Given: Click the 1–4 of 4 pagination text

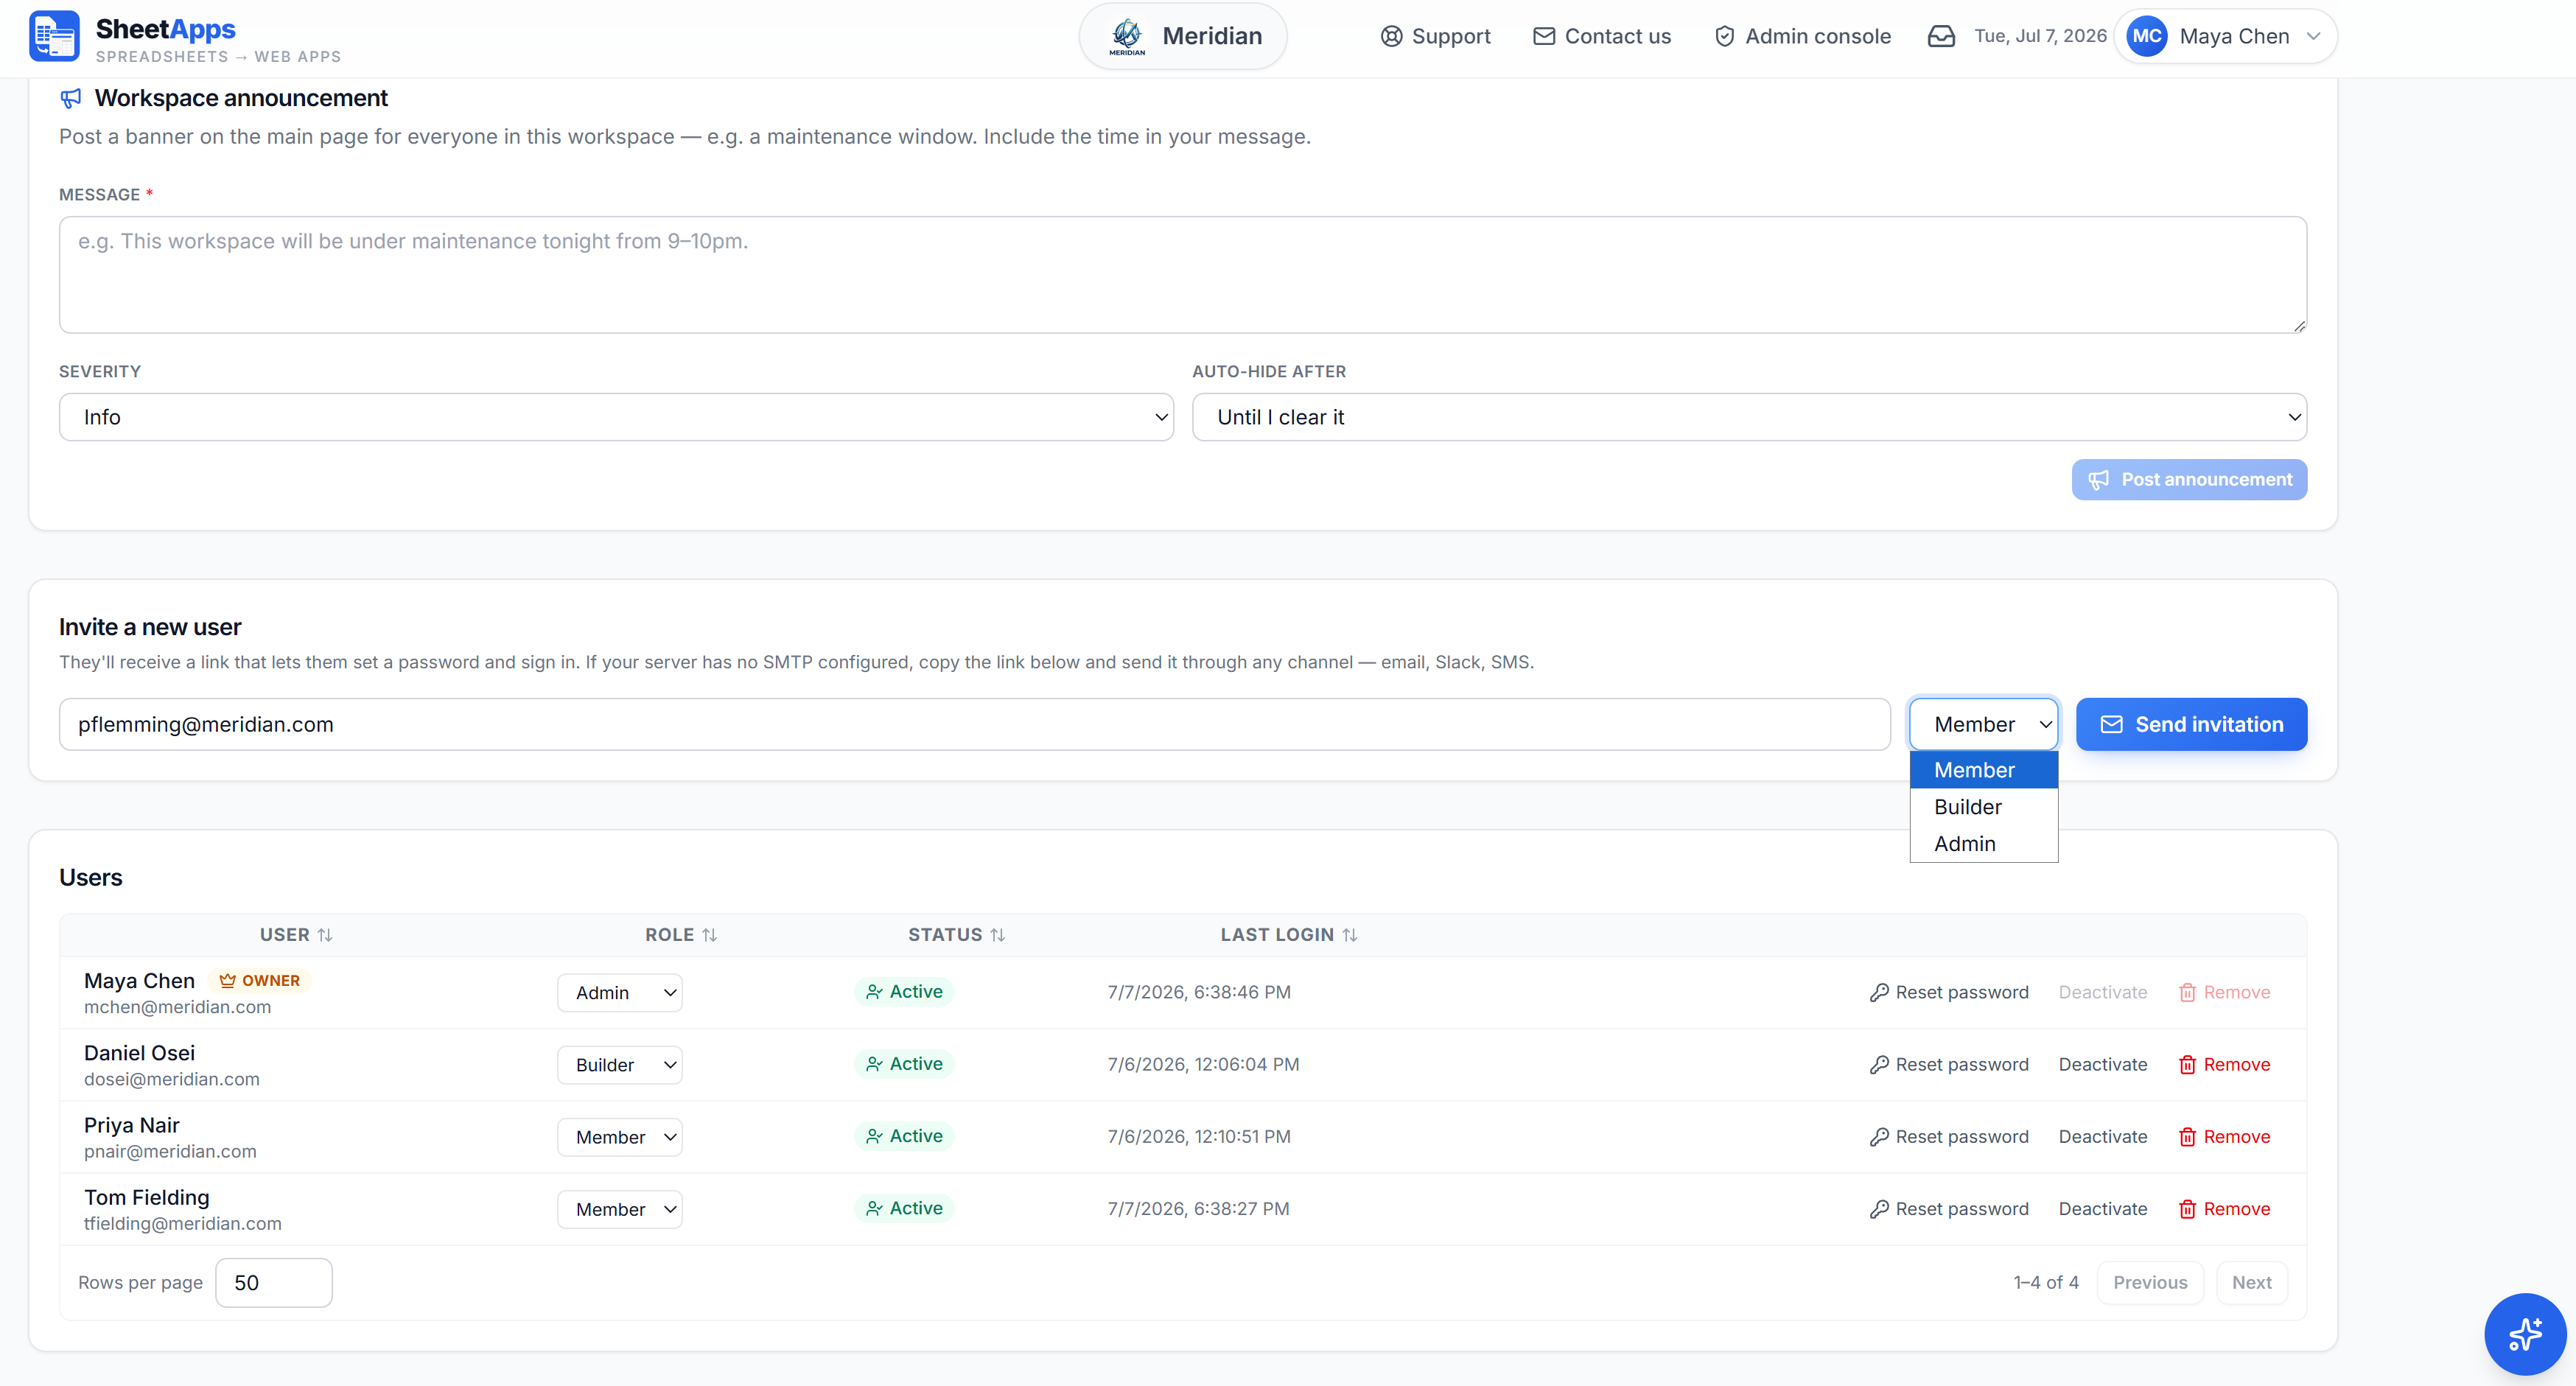Looking at the screenshot, I should pos(2045,1283).
